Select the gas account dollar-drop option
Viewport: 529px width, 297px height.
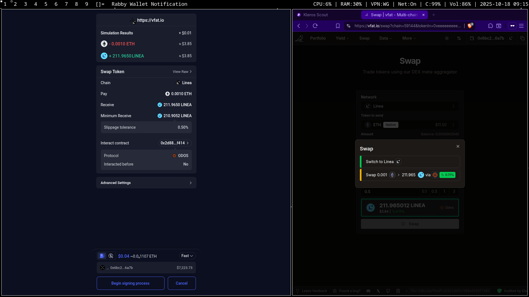(111, 256)
